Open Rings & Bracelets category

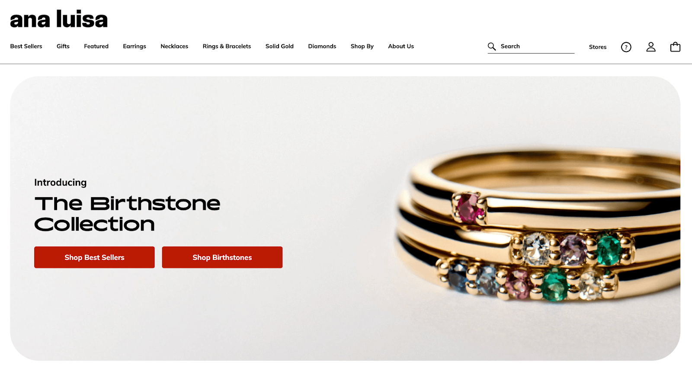pos(227,46)
